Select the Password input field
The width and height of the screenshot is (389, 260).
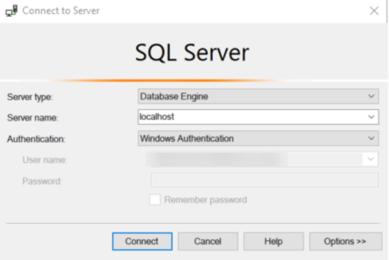click(x=264, y=180)
